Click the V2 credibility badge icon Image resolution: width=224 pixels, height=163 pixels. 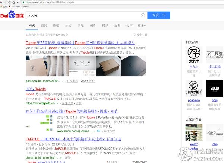(x=99, y=131)
